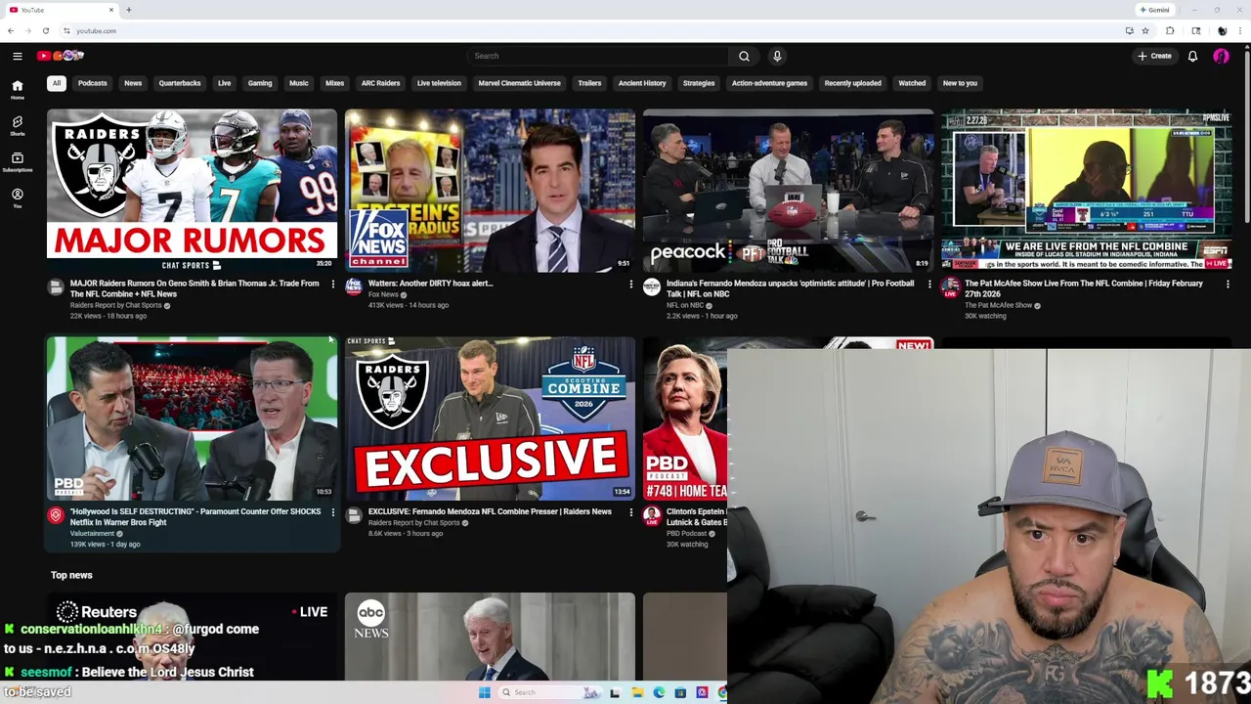The image size is (1251, 704).
Task: Open more options for Pat McAfee Show video
Action: point(1228,285)
